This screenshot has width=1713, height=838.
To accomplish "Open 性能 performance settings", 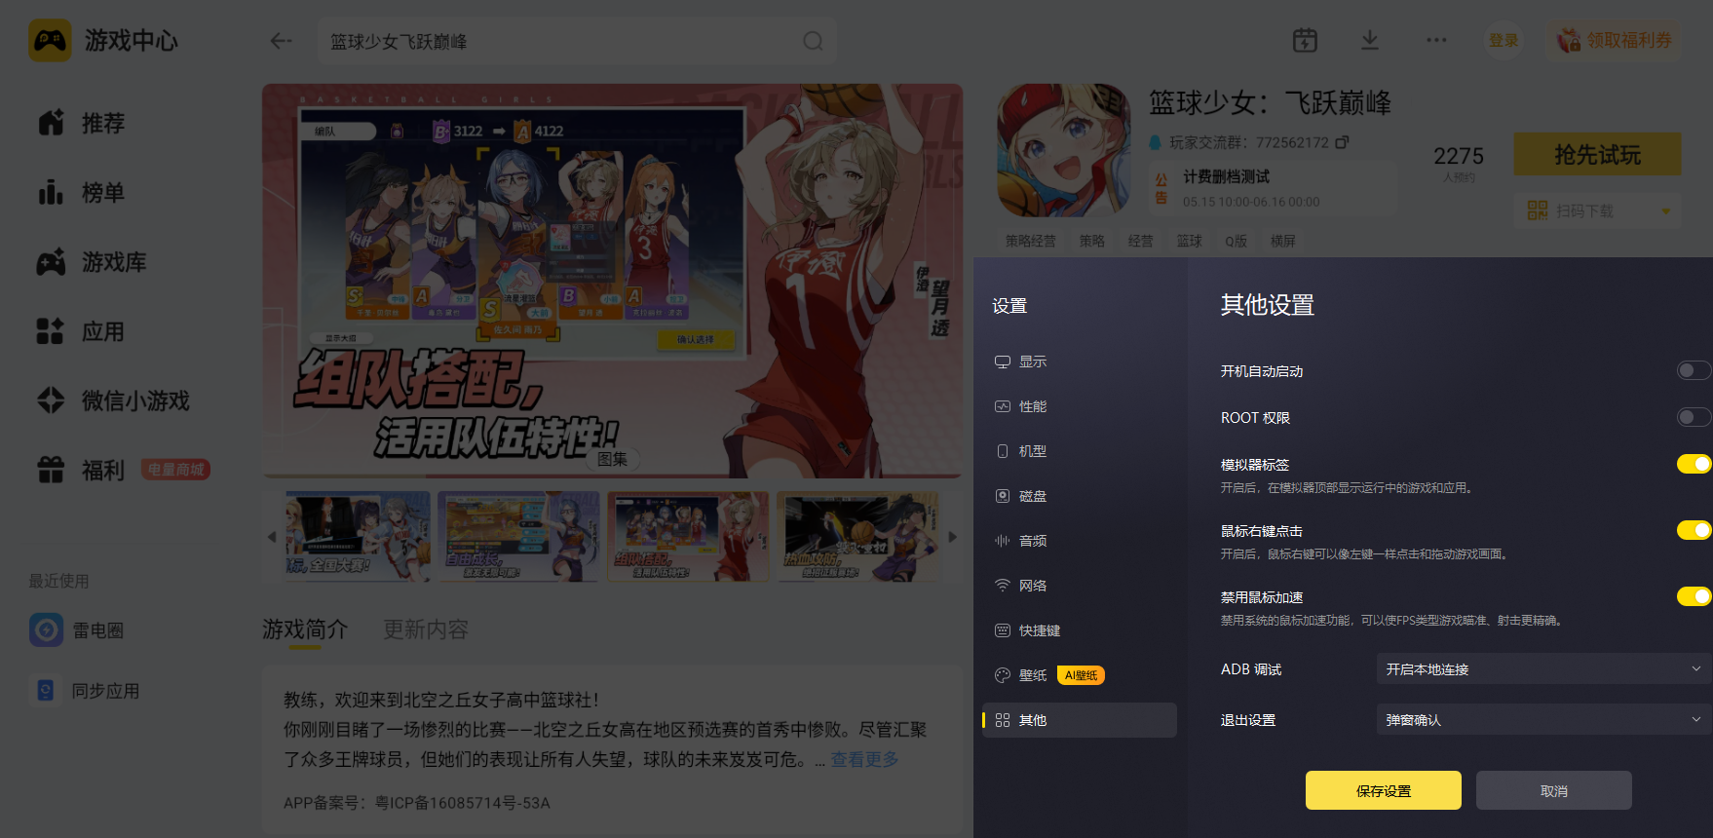I will pyautogui.click(x=1080, y=406).
